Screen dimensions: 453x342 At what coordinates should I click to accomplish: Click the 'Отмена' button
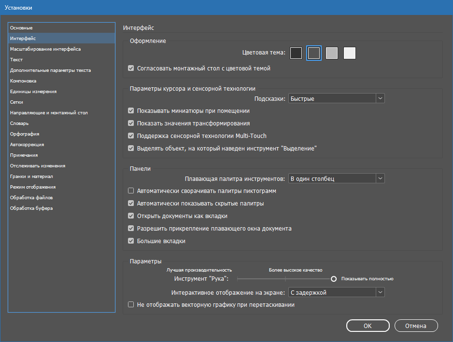click(416, 326)
